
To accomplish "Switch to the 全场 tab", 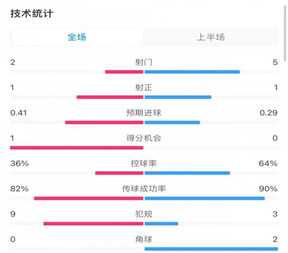I will pos(77,37).
